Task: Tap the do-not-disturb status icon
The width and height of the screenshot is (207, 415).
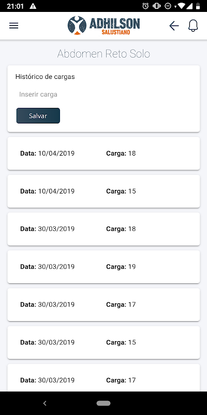Action: [x=168, y=6]
